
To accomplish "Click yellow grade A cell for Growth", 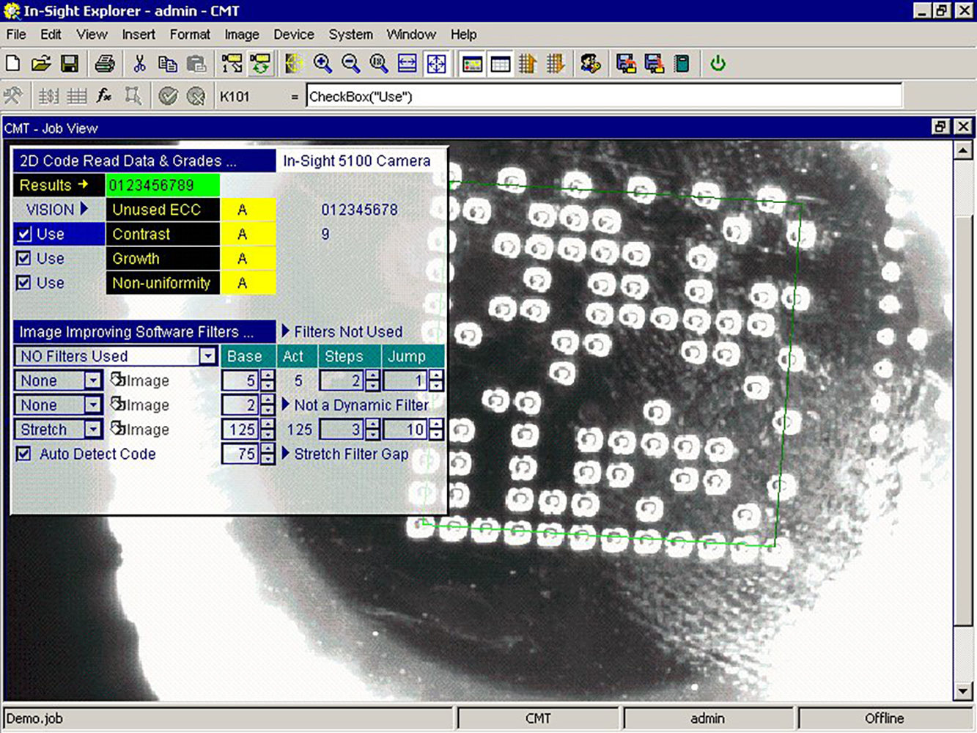I will [x=248, y=259].
